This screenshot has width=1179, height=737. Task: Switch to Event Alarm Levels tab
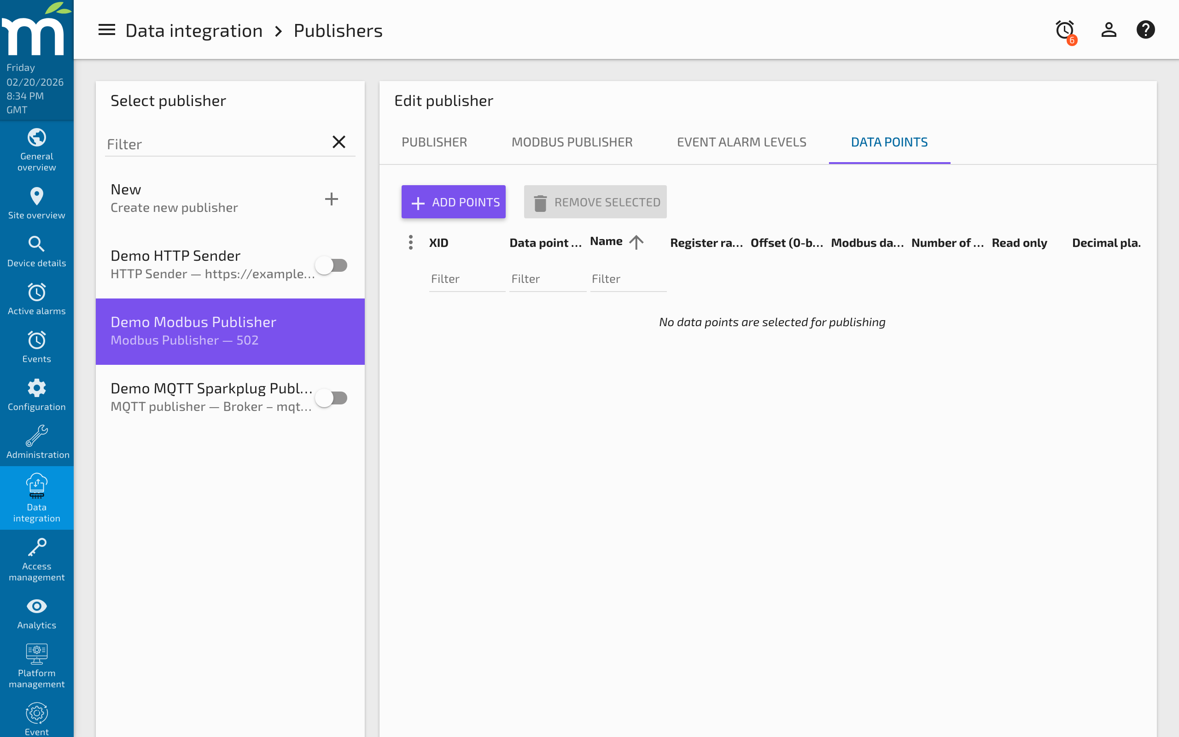(x=741, y=142)
